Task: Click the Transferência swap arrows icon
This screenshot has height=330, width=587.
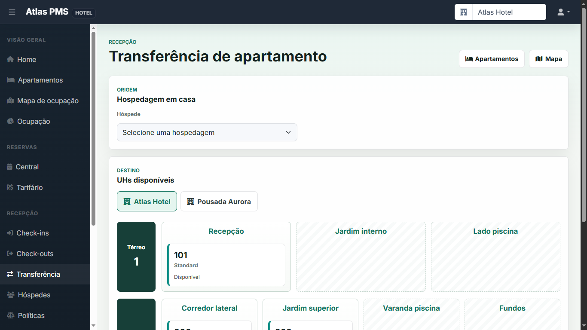Action: [x=10, y=274]
